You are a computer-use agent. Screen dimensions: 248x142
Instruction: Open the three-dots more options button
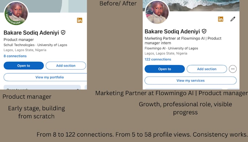tap(233, 69)
